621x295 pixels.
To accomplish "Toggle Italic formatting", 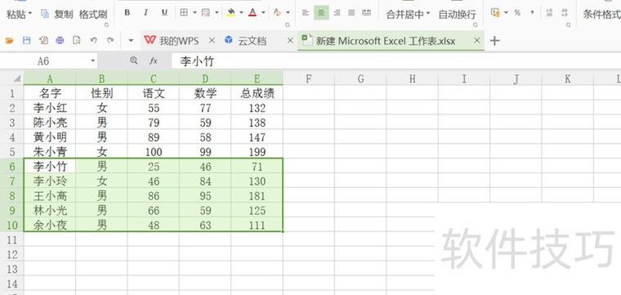I will point(145,13).
